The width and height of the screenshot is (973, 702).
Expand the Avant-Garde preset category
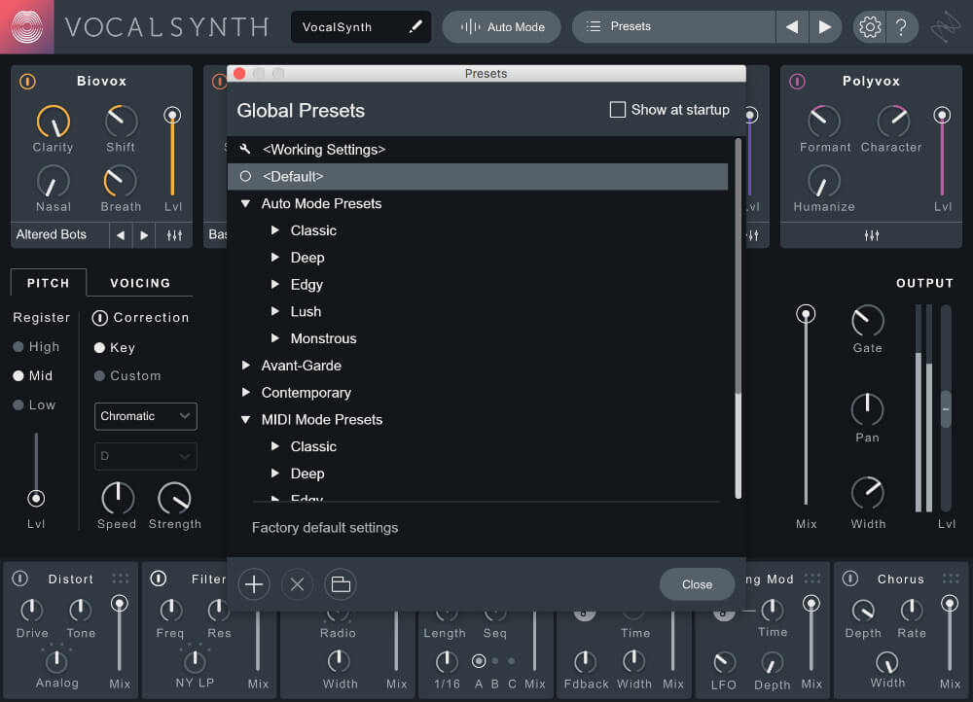point(246,365)
